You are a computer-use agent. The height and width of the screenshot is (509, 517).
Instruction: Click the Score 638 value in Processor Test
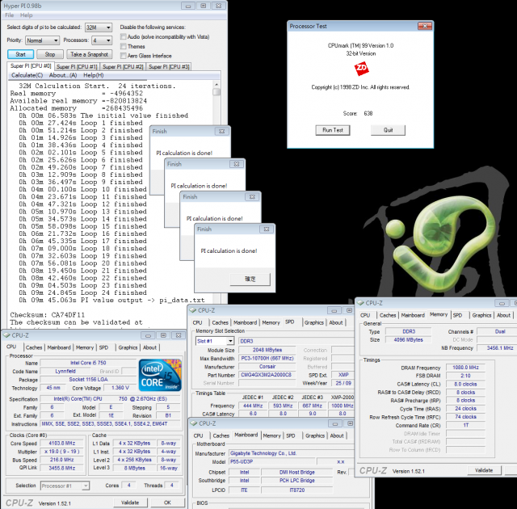click(x=368, y=113)
